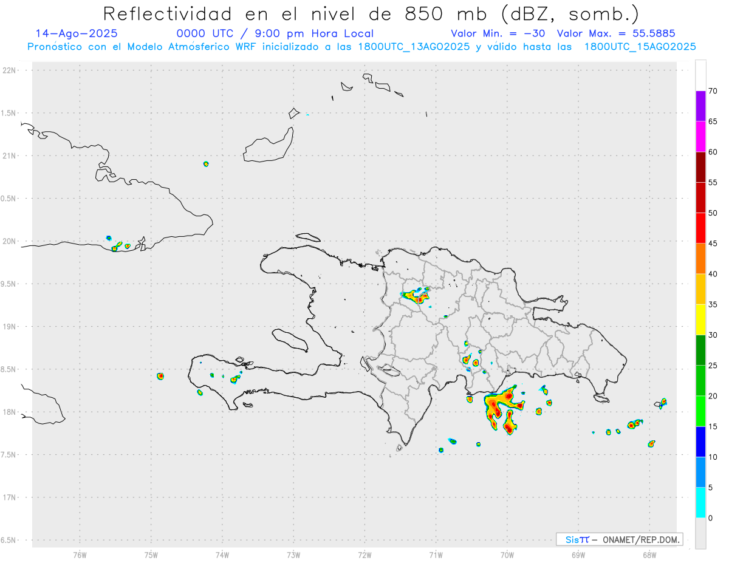This screenshot has width=729, height=563.
Task: Click the Gonâve island outline in the gulf
Action: point(289,340)
